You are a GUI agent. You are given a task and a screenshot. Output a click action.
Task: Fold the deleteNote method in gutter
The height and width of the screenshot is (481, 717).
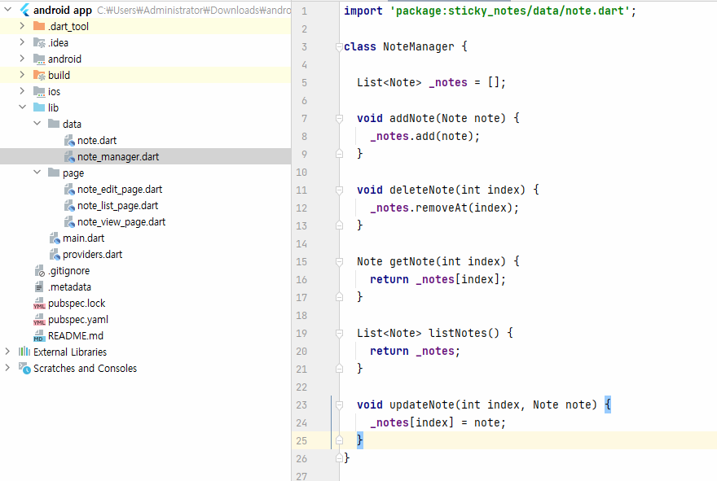coord(340,190)
